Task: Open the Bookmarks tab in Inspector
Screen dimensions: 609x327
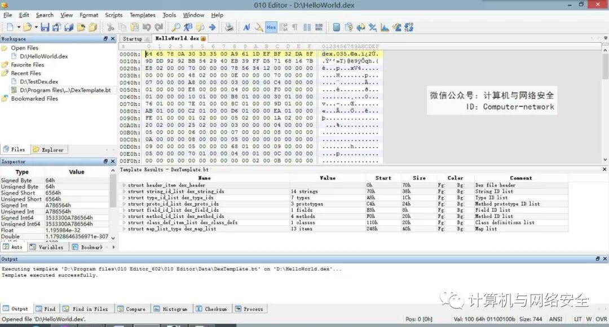Action: pyautogui.click(x=87, y=247)
